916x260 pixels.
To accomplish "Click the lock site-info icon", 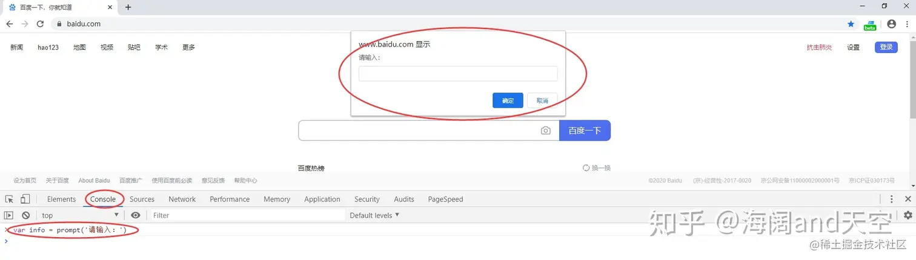I will tap(59, 24).
